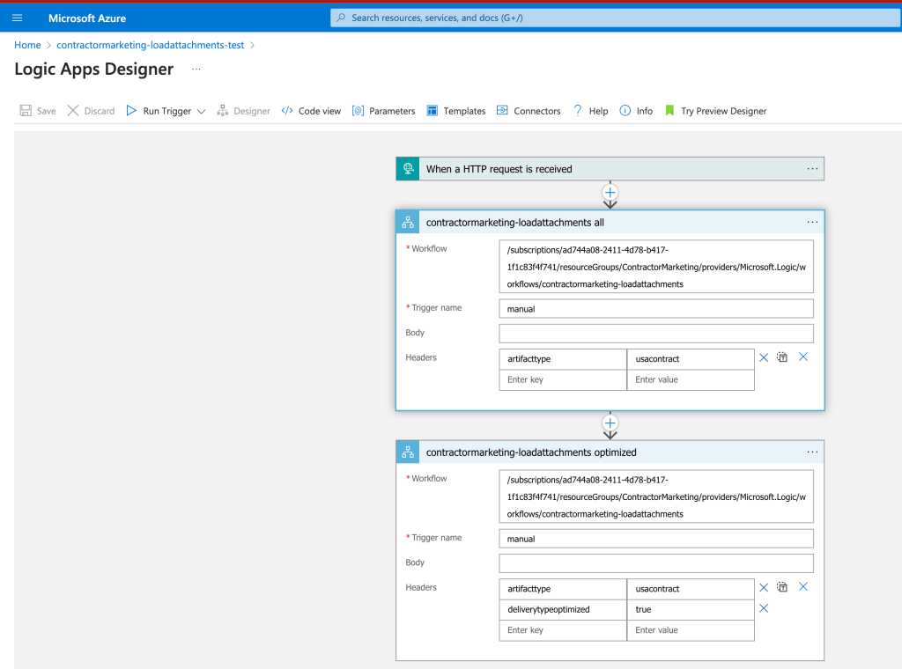Edit true header value in optimized action

[x=691, y=610]
